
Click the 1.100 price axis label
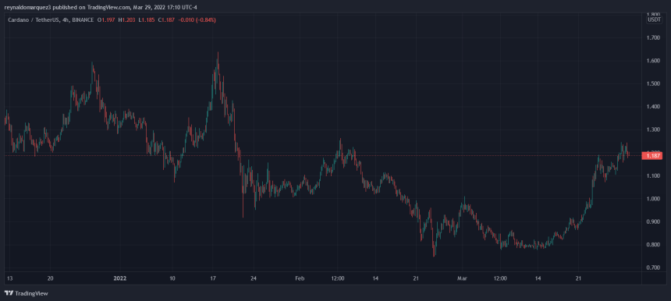click(653, 175)
